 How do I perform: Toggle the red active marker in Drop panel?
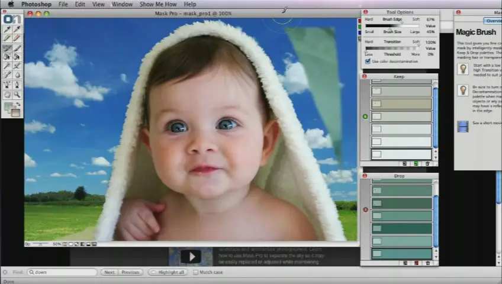[x=366, y=210]
